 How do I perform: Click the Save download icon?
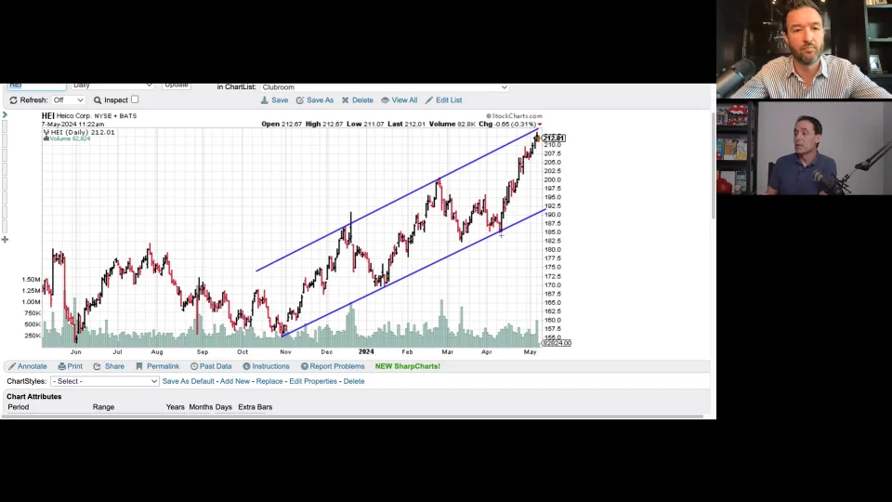coord(265,100)
